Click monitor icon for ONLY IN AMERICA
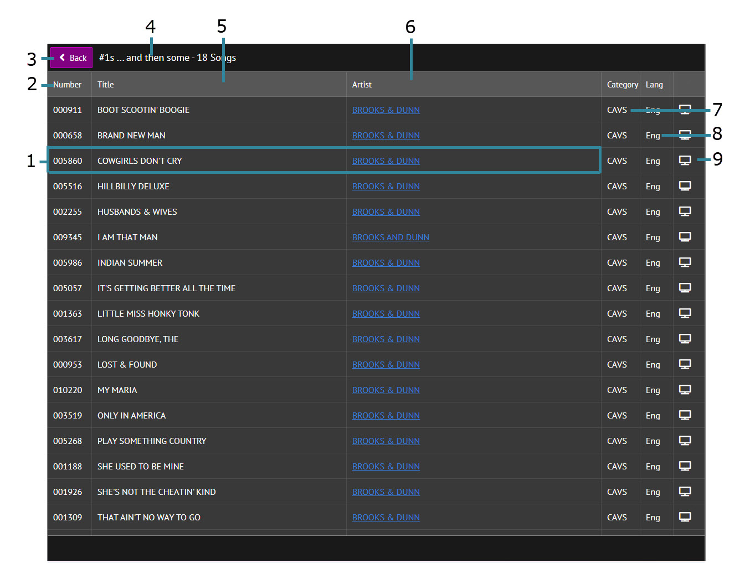 [x=685, y=415]
